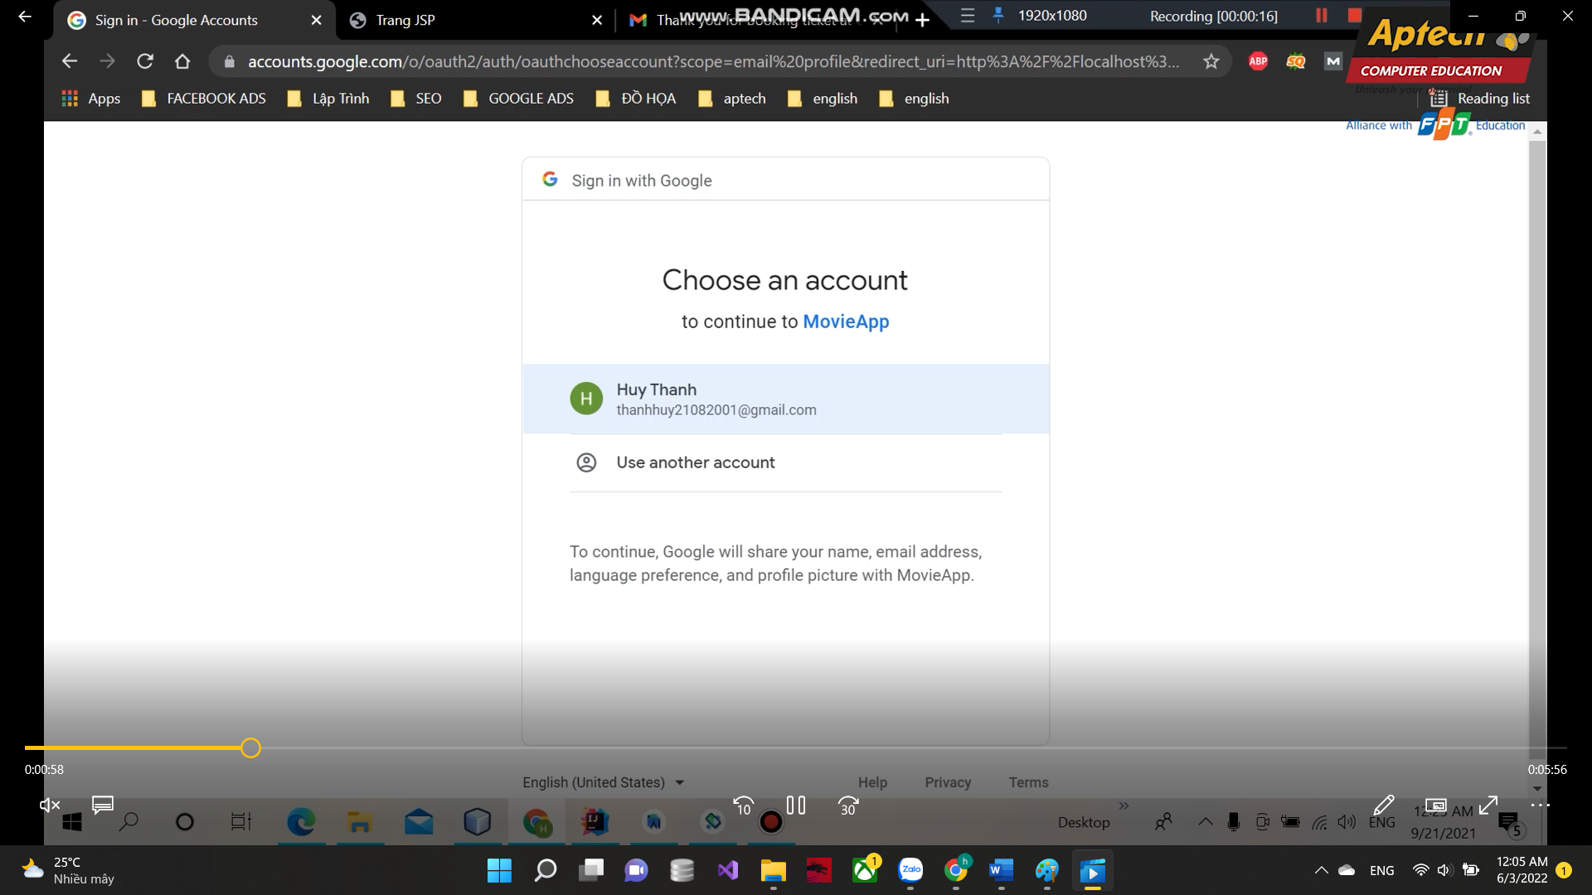Click the browser forward arrow
The height and width of the screenshot is (895, 1592).
tap(107, 61)
